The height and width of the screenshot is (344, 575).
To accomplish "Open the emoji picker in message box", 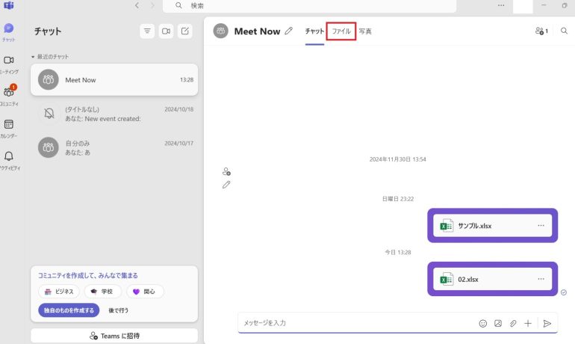I will (483, 323).
